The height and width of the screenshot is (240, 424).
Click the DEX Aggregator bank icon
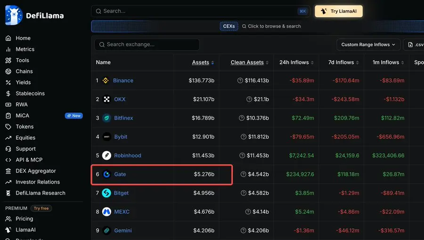click(x=8, y=170)
